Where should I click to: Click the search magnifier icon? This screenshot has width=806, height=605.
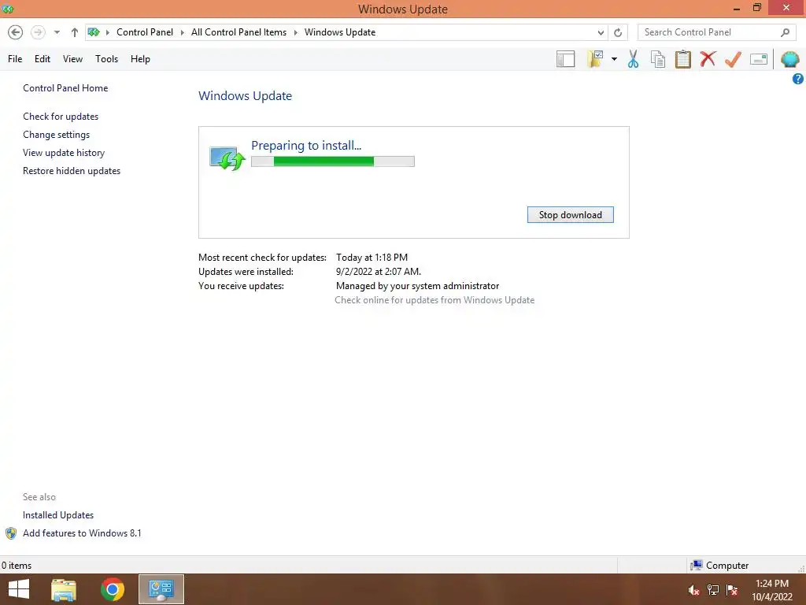[x=785, y=32]
